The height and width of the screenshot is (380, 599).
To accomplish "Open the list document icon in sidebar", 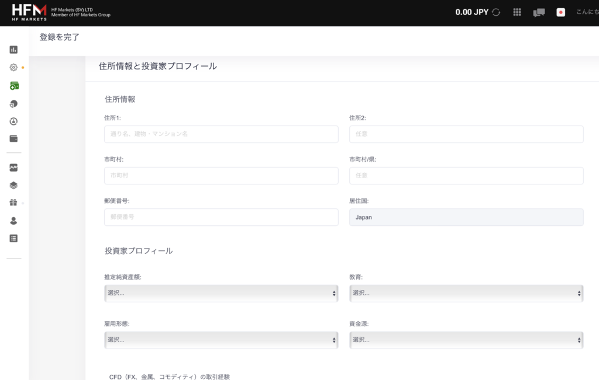I will coord(13,238).
